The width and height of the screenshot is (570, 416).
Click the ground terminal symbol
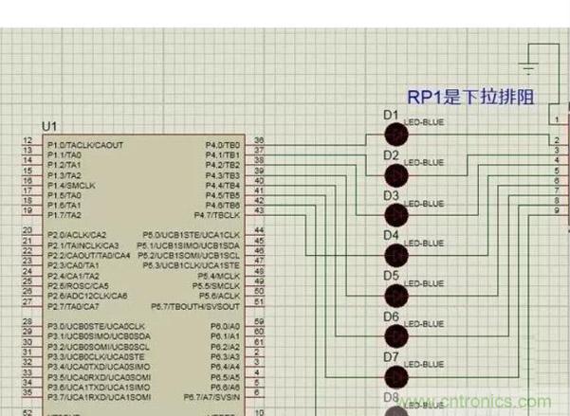(529, 69)
